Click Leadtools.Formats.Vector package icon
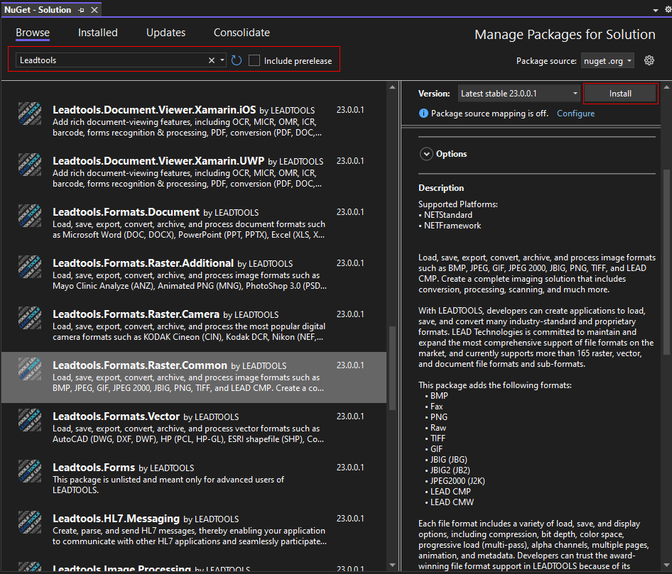This screenshot has height=574, width=672. [30, 419]
